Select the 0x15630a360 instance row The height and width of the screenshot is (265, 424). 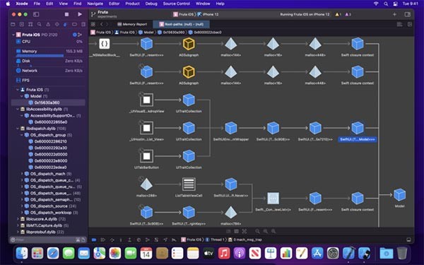(48, 102)
